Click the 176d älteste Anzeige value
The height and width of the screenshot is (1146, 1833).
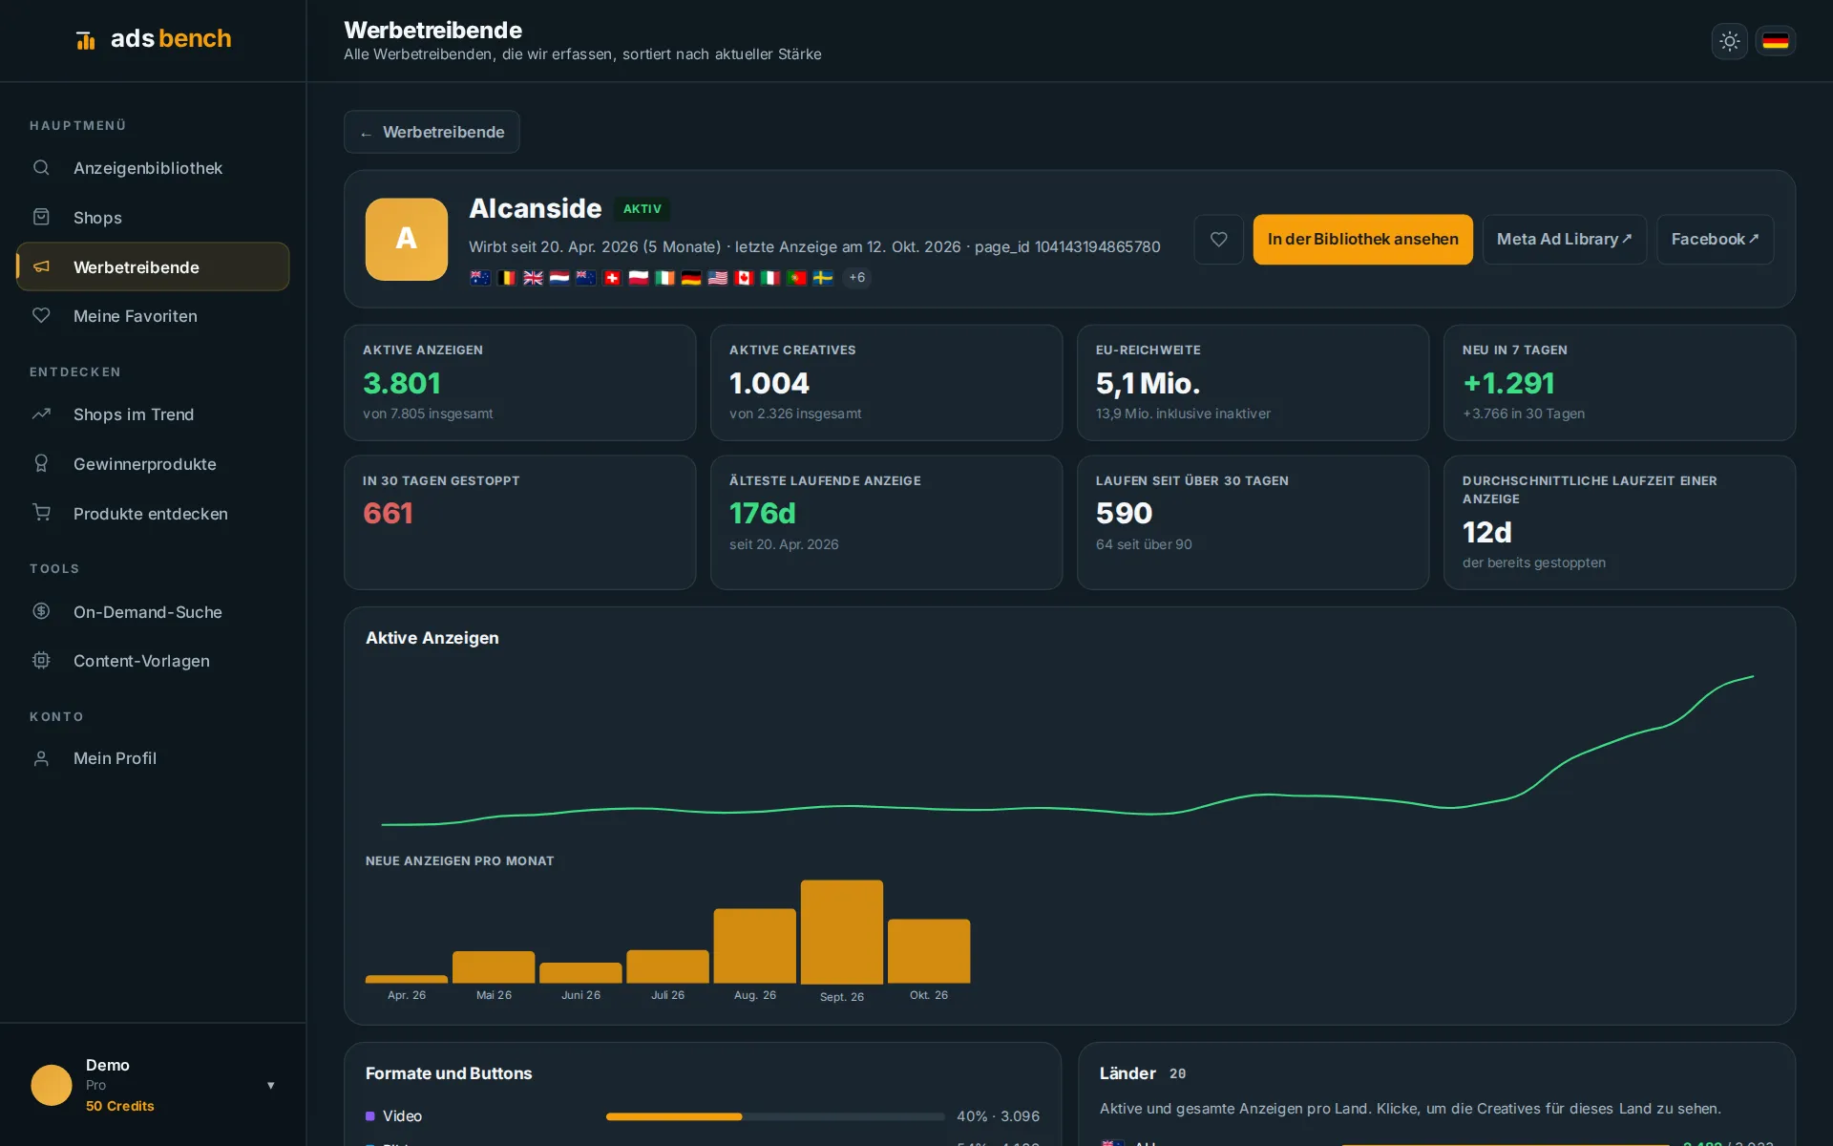762,514
